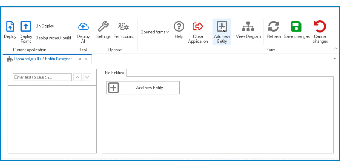Pin the Entity Designer tab

click(79, 59)
